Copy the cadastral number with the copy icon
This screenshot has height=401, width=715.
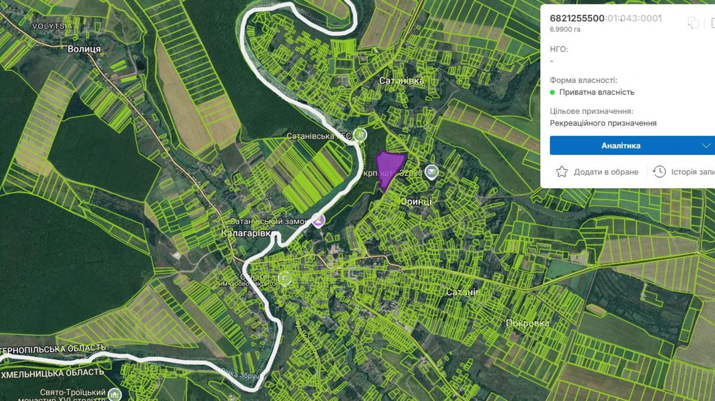click(x=693, y=23)
